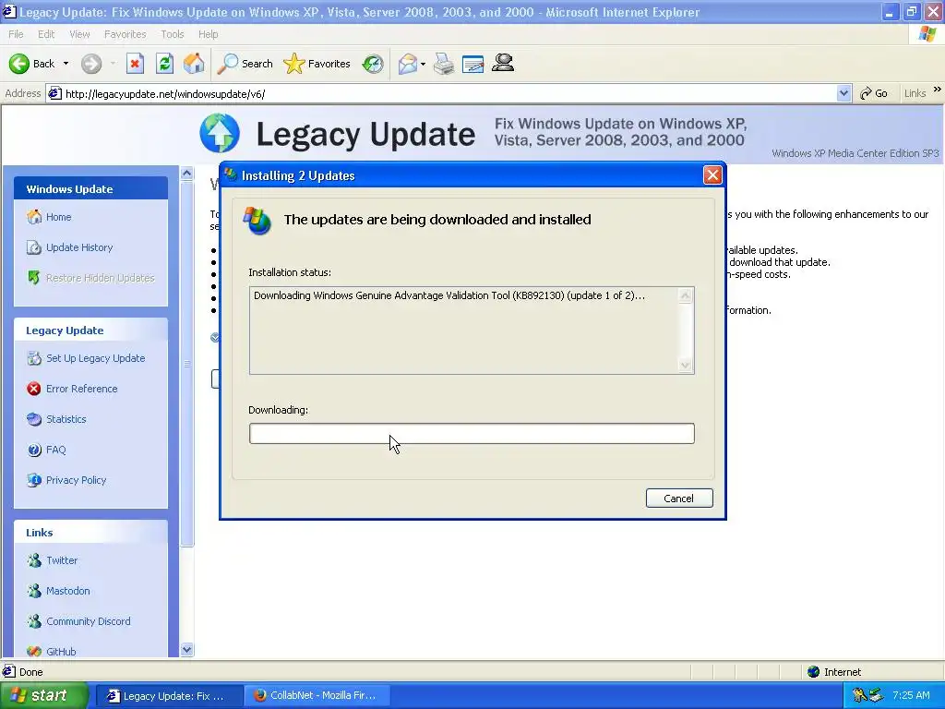The image size is (945, 709).
Task: Open the History icon in toolbar
Action: [x=373, y=64]
